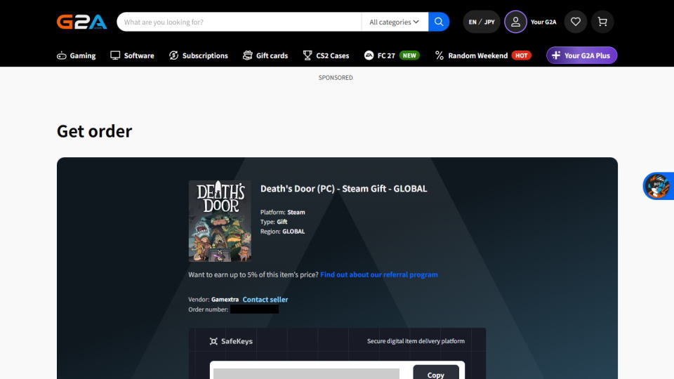Screen dimensions: 674x379
Task: Expand the All categories dropdown
Action: pyautogui.click(x=394, y=22)
